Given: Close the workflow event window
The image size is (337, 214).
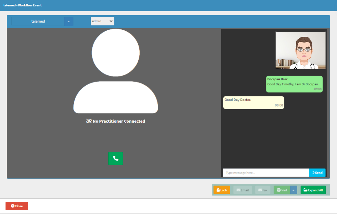Looking at the screenshot, I should tap(17, 206).
